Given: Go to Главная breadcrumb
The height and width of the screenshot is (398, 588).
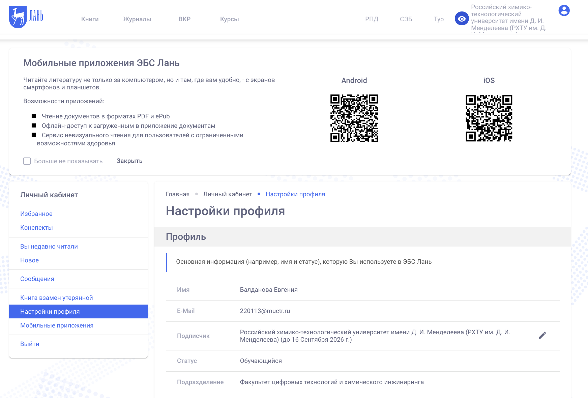Looking at the screenshot, I should click(177, 194).
